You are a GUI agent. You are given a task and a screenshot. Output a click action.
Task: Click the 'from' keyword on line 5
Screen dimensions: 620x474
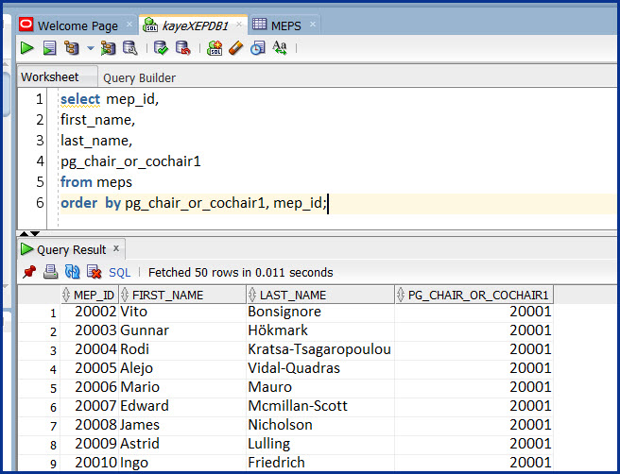click(x=77, y=182)
